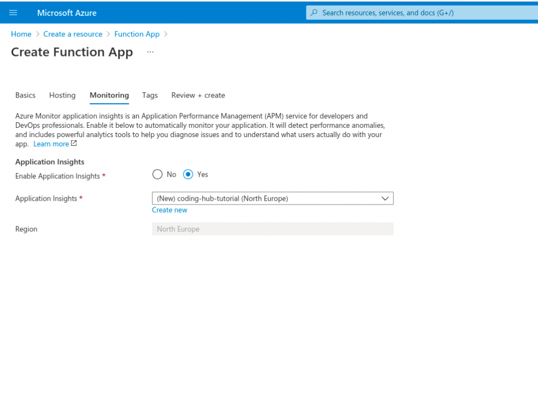Screen dimensions: 538x402
Task: Click the Region field label
Action: (x=26, y=229)
